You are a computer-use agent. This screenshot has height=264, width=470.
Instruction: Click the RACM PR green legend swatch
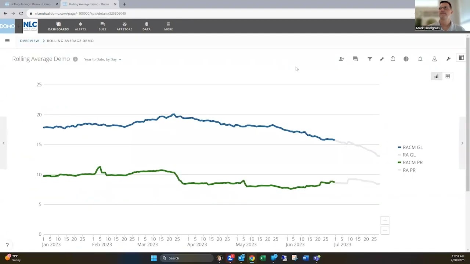coord(399,163)
